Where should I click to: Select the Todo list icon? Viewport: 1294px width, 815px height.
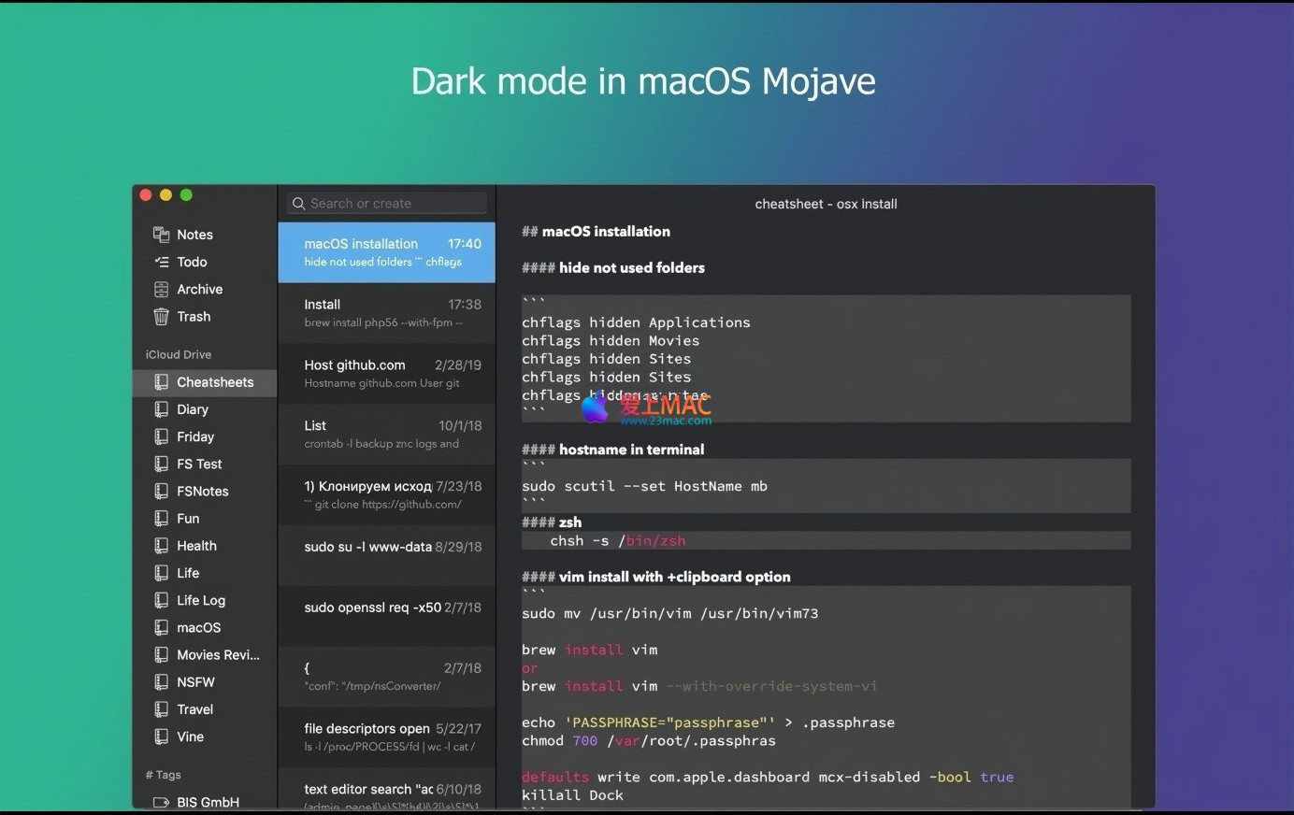point(161,262)
